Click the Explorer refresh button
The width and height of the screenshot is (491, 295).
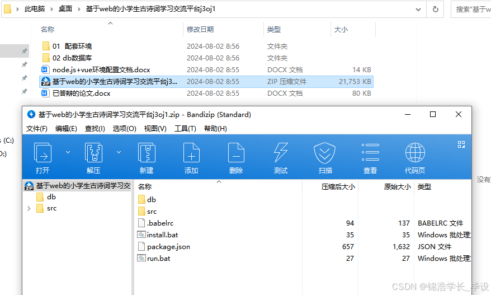pos(435,10)
